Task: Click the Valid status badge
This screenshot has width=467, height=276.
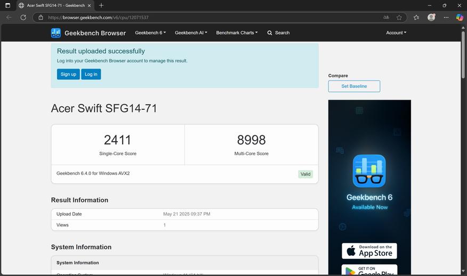Action: click(x=305, y=174)
